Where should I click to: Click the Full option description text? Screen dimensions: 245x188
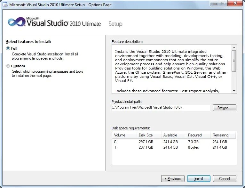pos(45,56)
